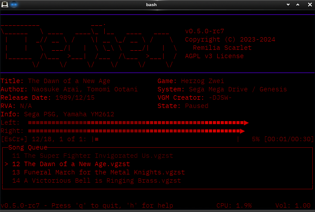Screen dimensions: 315x212
Task: Close the bash window
Action: (310, 5)
